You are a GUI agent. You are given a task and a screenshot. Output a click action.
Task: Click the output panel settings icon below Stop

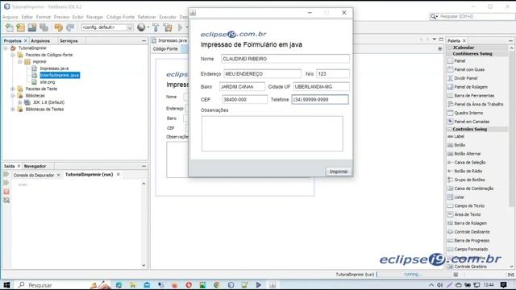coord(6,200)
